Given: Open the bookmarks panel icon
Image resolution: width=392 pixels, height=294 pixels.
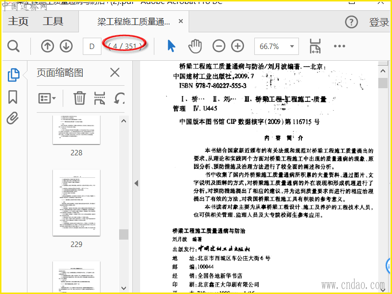Looking at the screenshot, I should pos(13,97).
